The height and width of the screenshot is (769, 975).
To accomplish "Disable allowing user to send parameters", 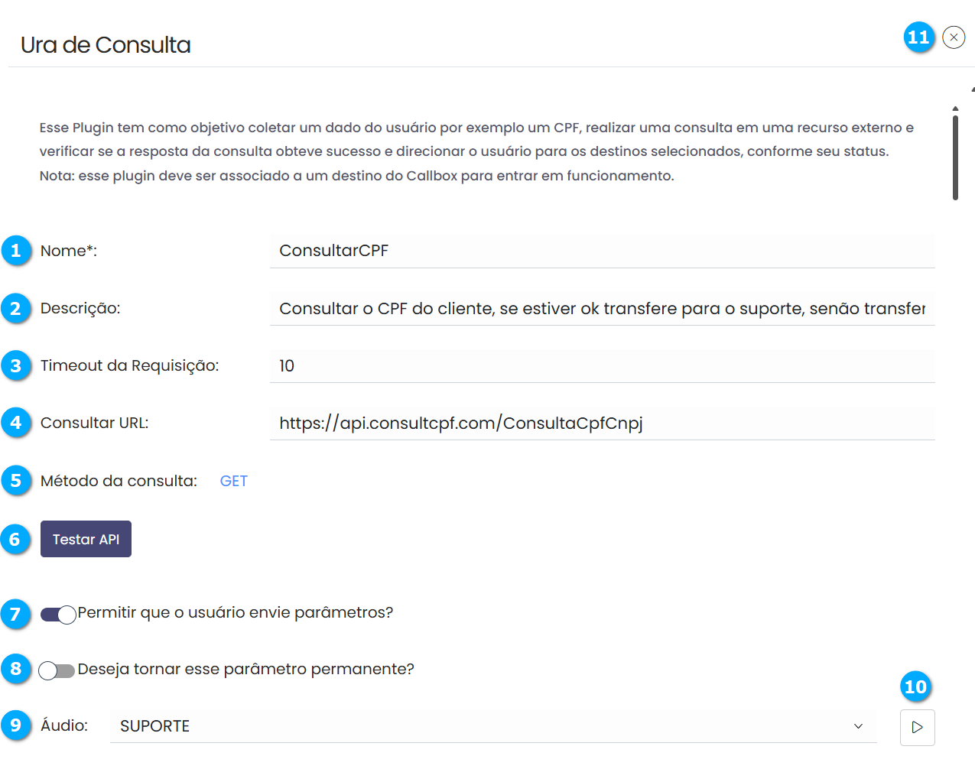I will click(58, 615).
